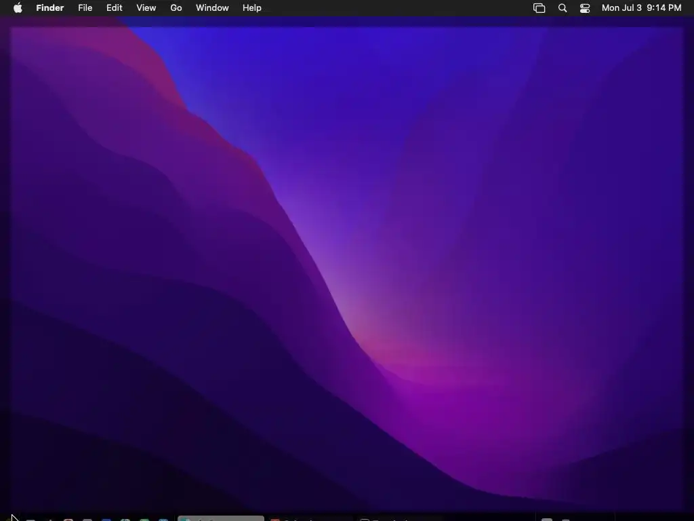694x521 pixels.
Task: Open the View menu
Action: coord(146,8)
